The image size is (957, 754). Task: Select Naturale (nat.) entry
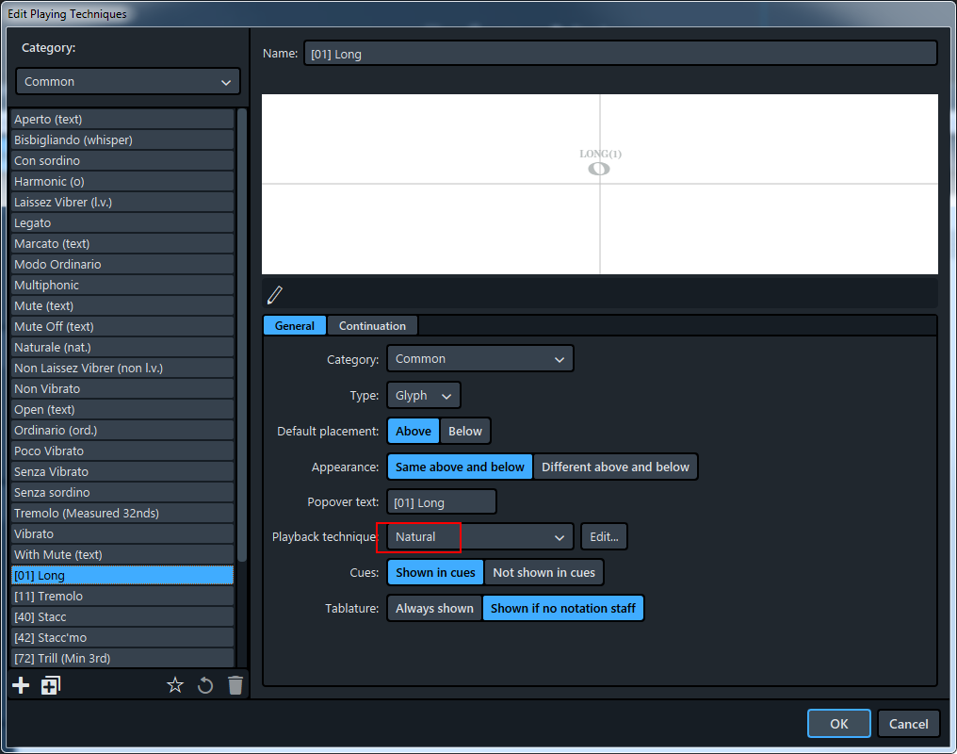point(122,348)
